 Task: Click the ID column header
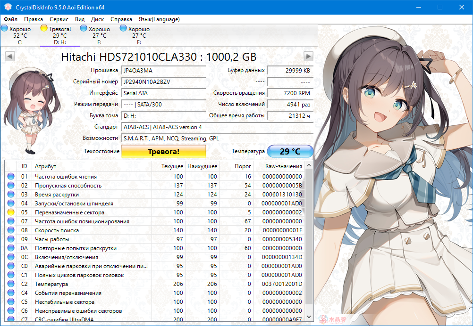pyautogui.click(x=24, y=166)
